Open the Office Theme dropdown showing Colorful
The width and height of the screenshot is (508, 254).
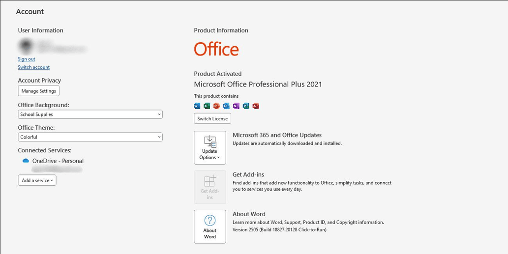pyautogui.click(x=90, y=137)
